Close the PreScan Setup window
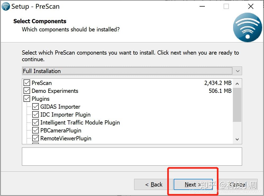 (251, 7)
